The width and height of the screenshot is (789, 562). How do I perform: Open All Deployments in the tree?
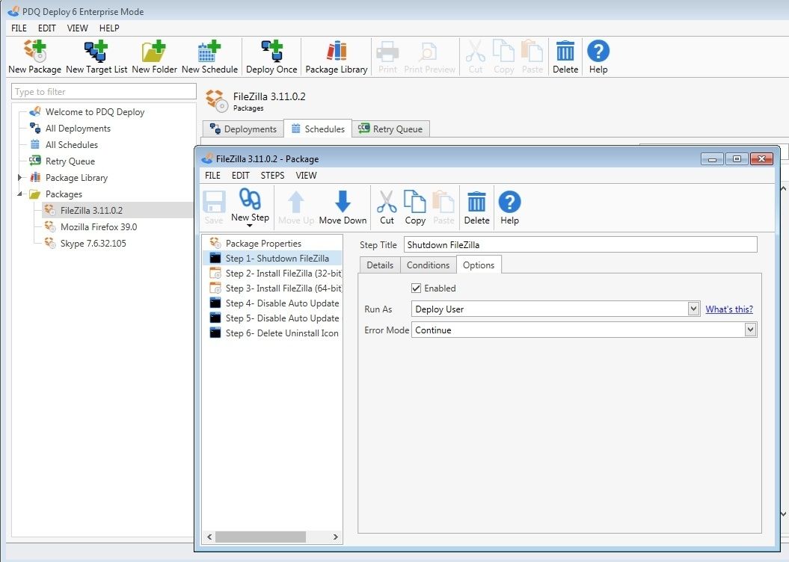tap(78, 129)
